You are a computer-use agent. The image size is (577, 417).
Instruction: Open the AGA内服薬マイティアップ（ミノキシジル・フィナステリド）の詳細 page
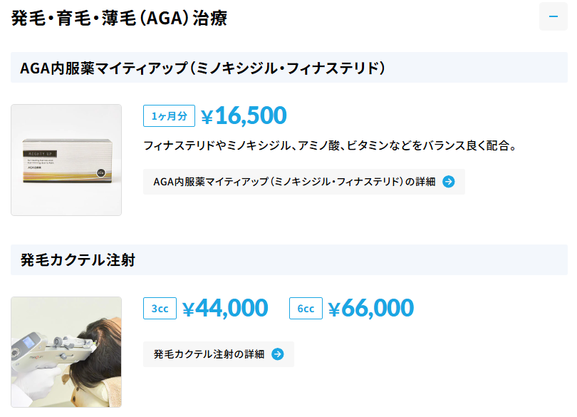coord(299,182)
